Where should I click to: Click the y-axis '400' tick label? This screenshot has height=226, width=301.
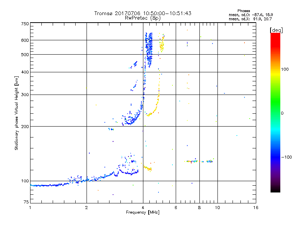pyautogui.click(x=25, y=72)
